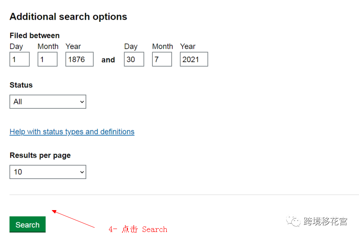
Task: Click the start Day field containing 1
Action: coord(19,59)
